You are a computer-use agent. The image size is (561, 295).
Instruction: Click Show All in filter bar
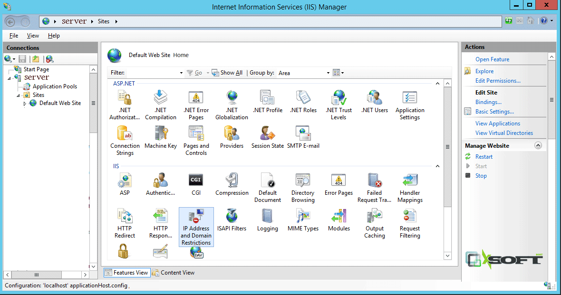pos(227,73)
